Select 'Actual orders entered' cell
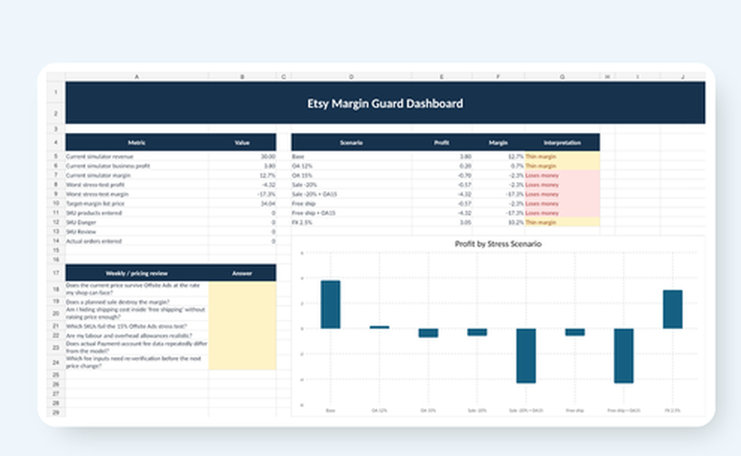Image resolution: width=741 pixels, height=456 pixels. click(137, 241)
